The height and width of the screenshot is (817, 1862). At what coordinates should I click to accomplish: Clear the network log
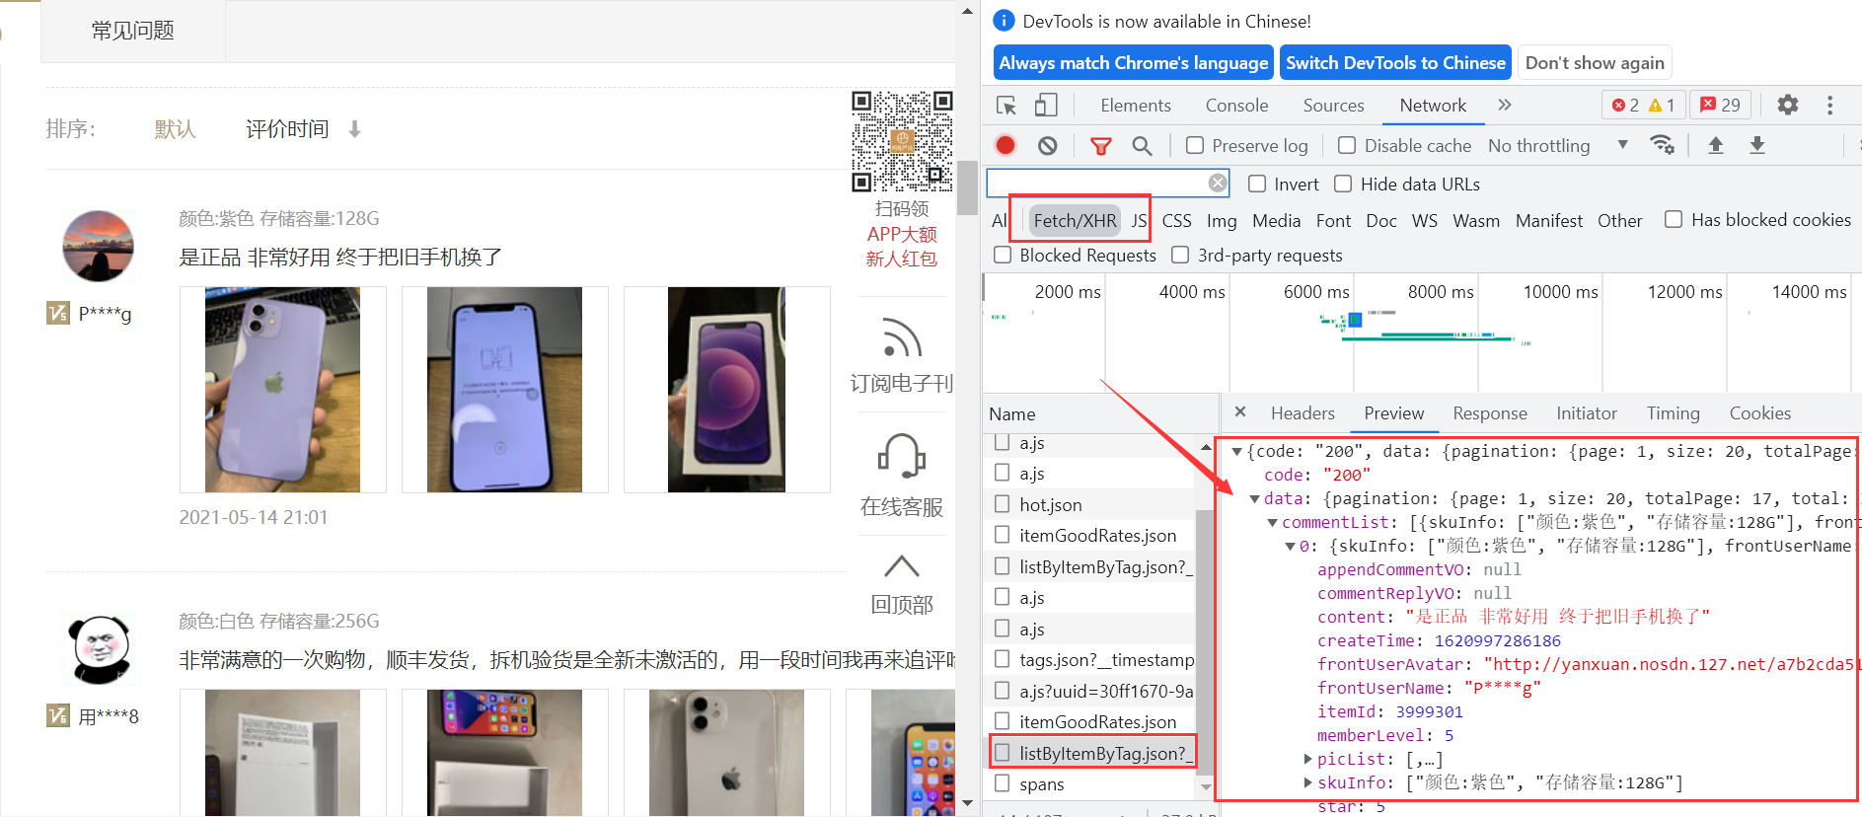click(x=1048, y=145)
